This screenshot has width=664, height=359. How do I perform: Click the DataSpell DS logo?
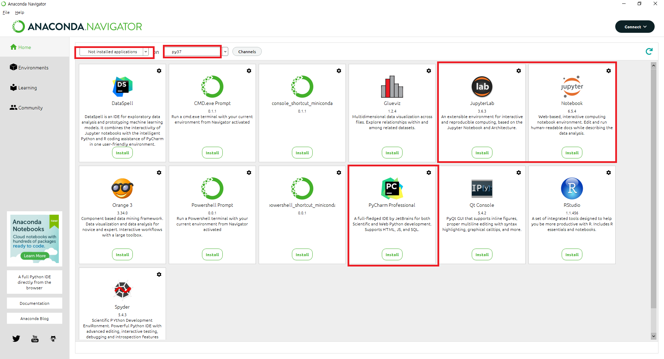coord(122,87)
